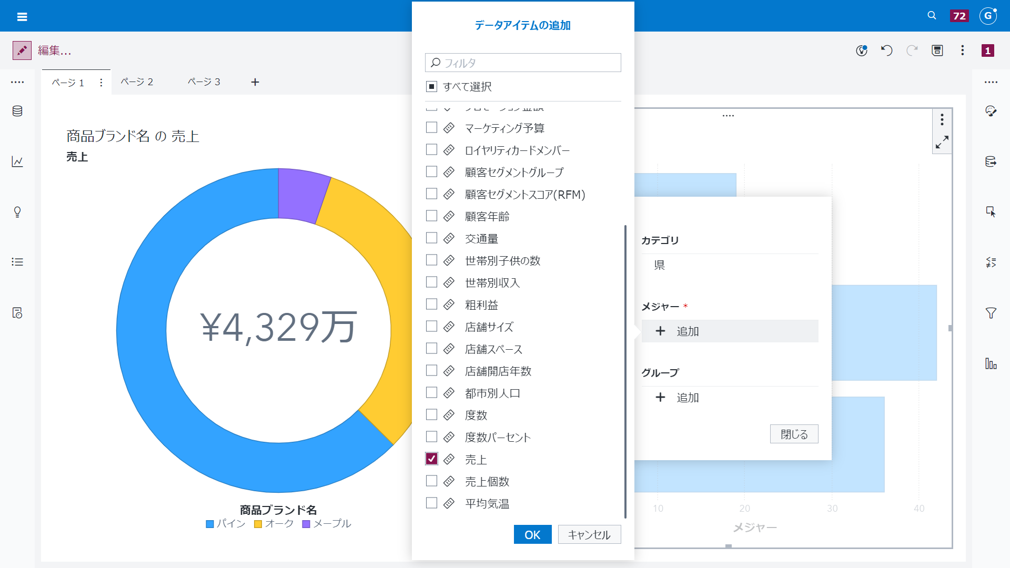Open the Options palette icon in right sidebar

991,111
